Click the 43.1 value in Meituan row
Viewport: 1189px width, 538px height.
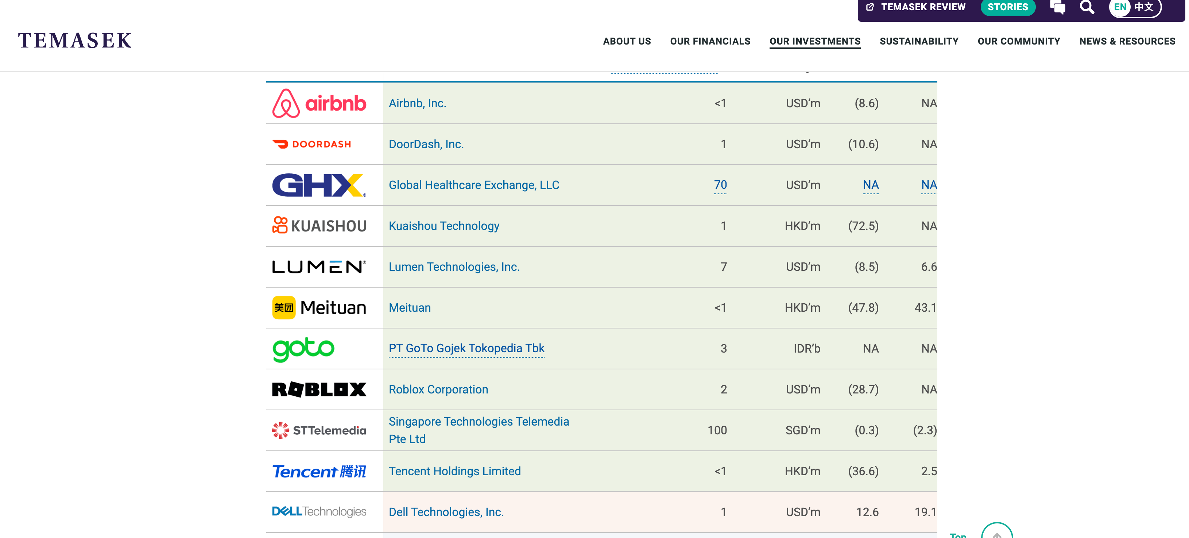click(x=925, y=308)
